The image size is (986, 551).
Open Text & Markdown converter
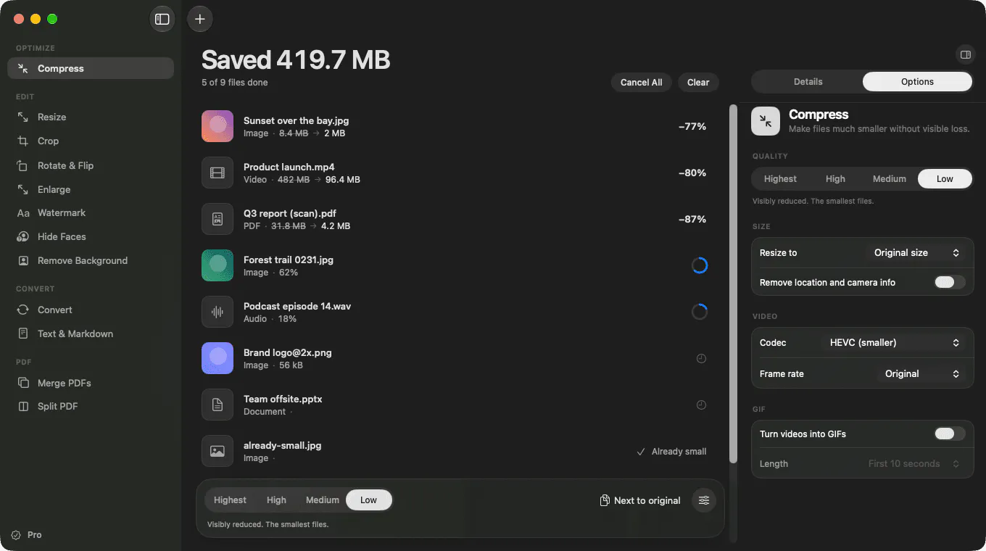91,333
